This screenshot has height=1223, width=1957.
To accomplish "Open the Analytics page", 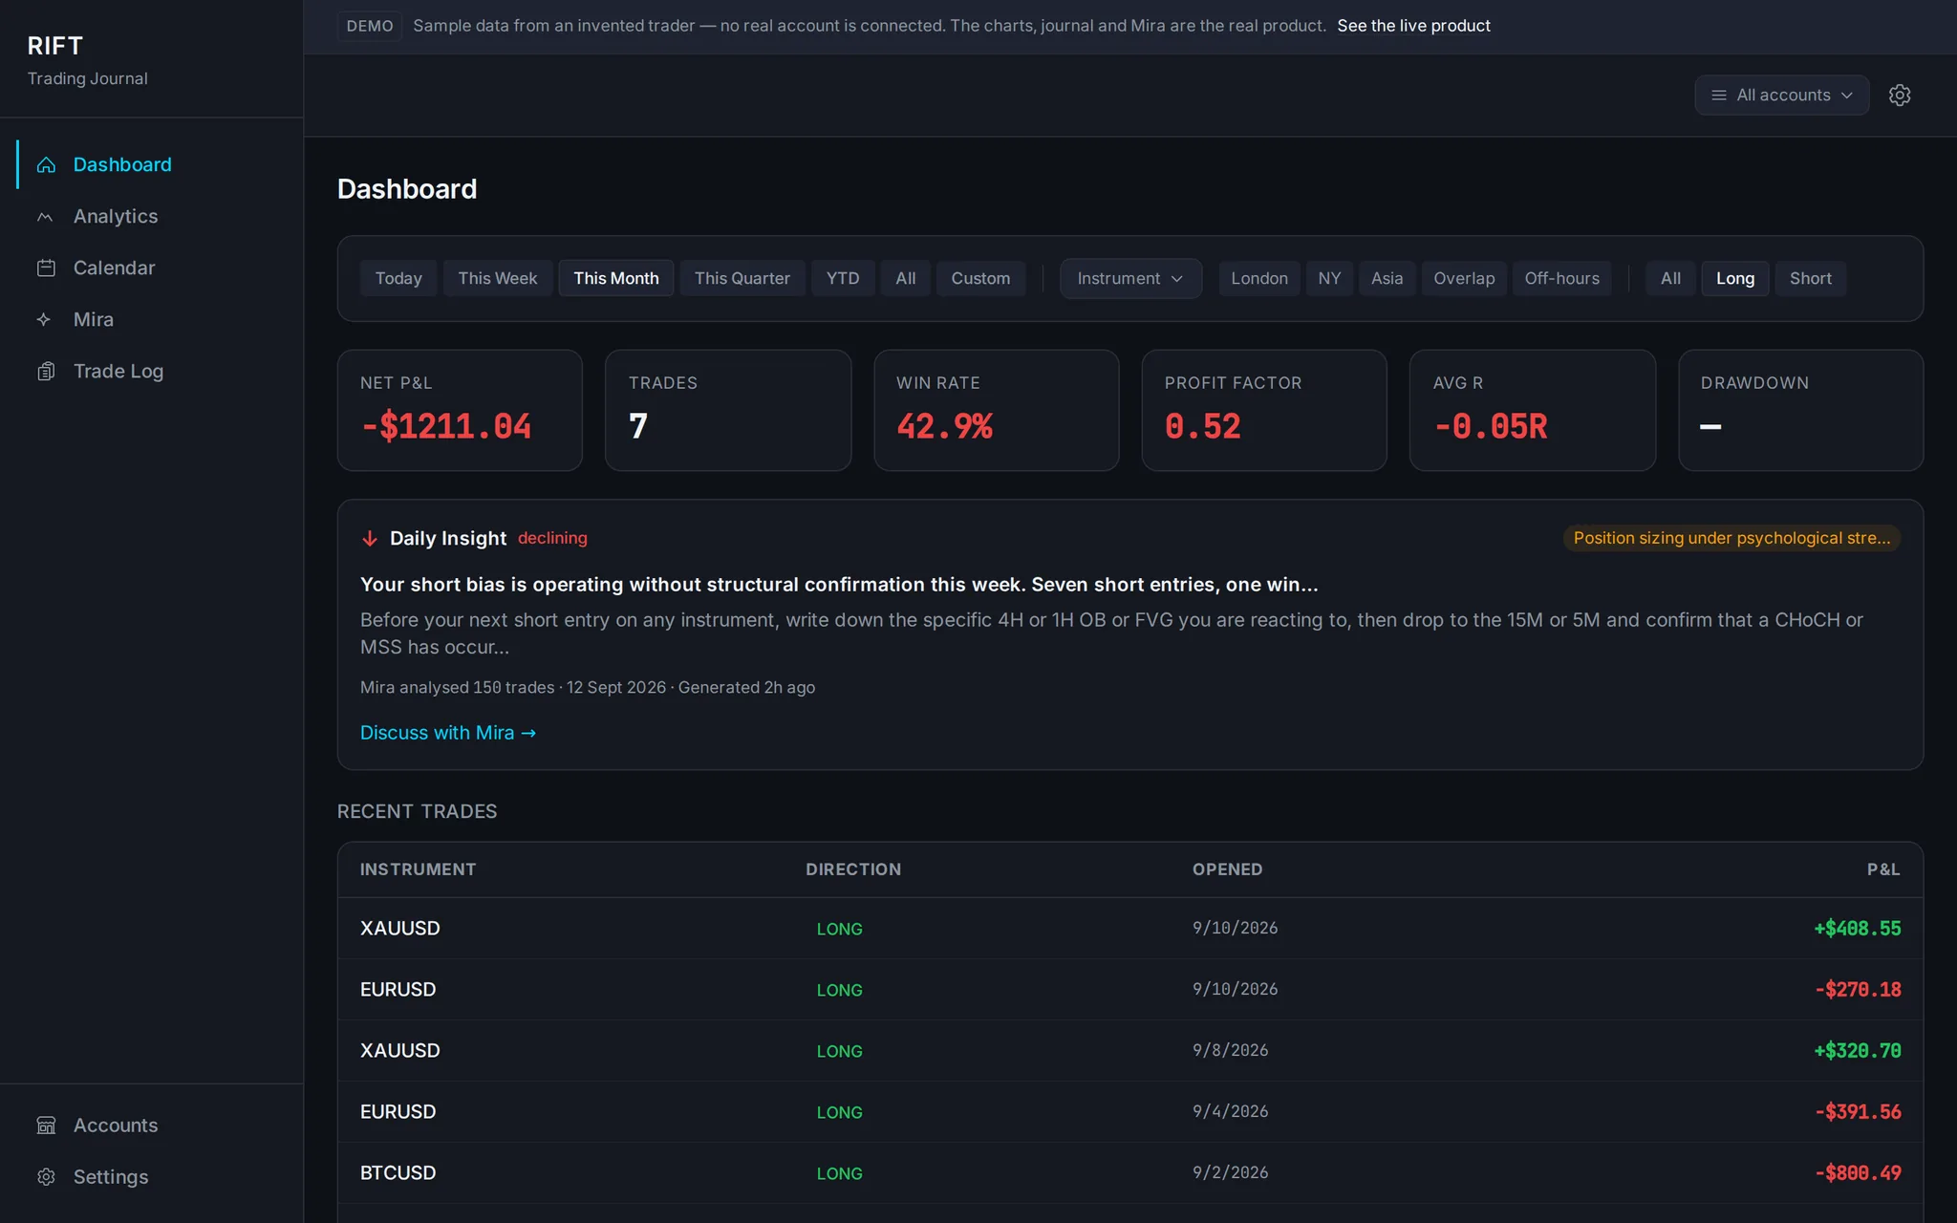I will pyautogui.click(x=153, y=217).
